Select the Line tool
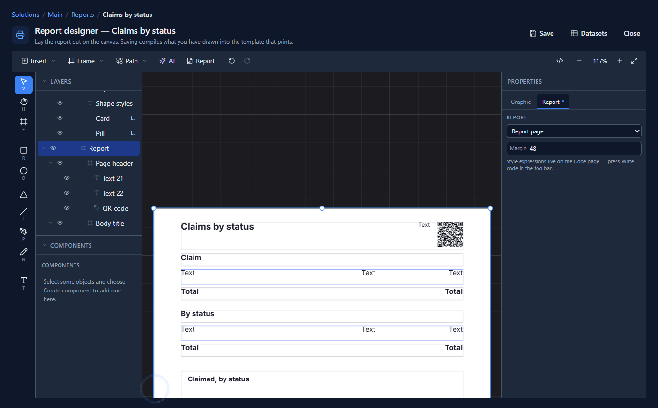Viewport: 658px width, 408px height. [x=24, y=214]
